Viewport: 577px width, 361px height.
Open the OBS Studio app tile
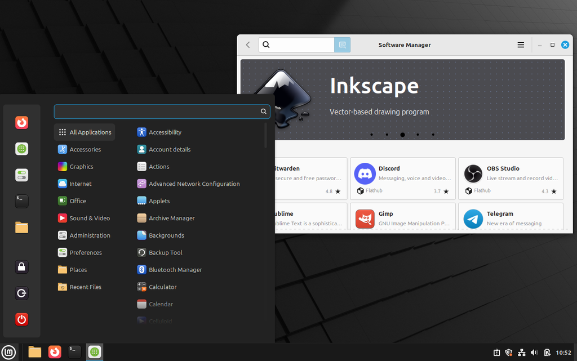point(511,179)
